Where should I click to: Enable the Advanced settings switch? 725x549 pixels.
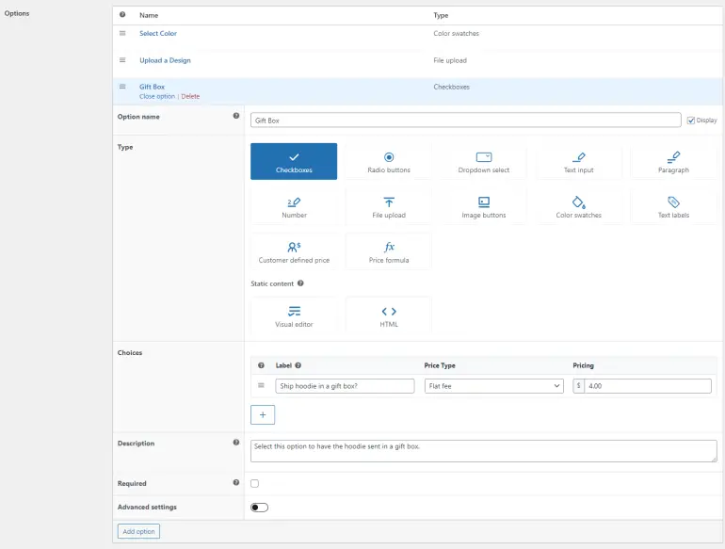tap(259, 508)
